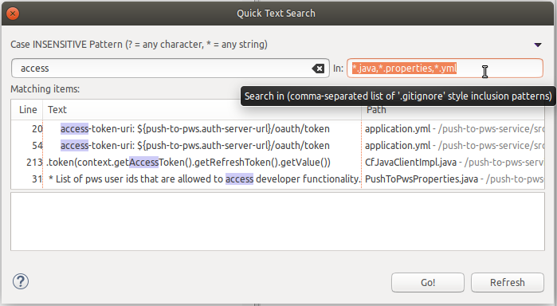Click application.yml path in line 54 row
The width and height of the screenshot is (557, 306).
click(x=454, y=145)
